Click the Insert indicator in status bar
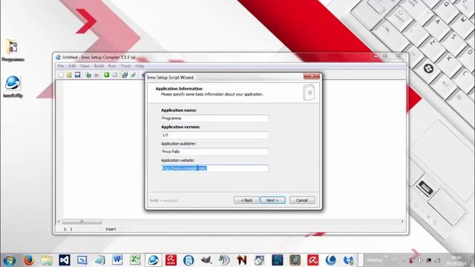The image size is (475, 267). point(111,229)
